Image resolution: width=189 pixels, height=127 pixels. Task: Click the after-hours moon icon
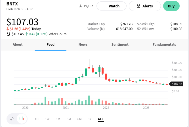(x=9, y=34)
